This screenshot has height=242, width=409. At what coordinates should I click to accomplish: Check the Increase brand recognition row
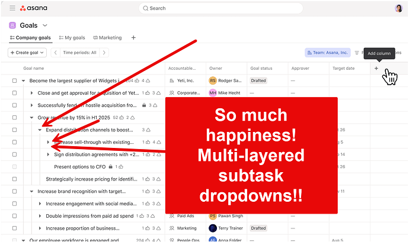pos(14,191)
